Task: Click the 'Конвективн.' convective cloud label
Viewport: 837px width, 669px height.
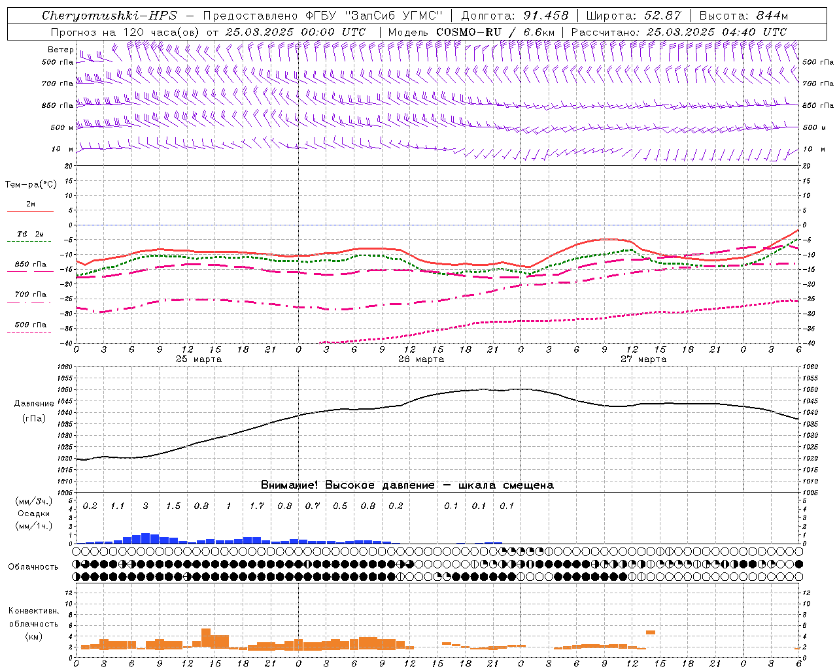Action: (x=33, y=611)
